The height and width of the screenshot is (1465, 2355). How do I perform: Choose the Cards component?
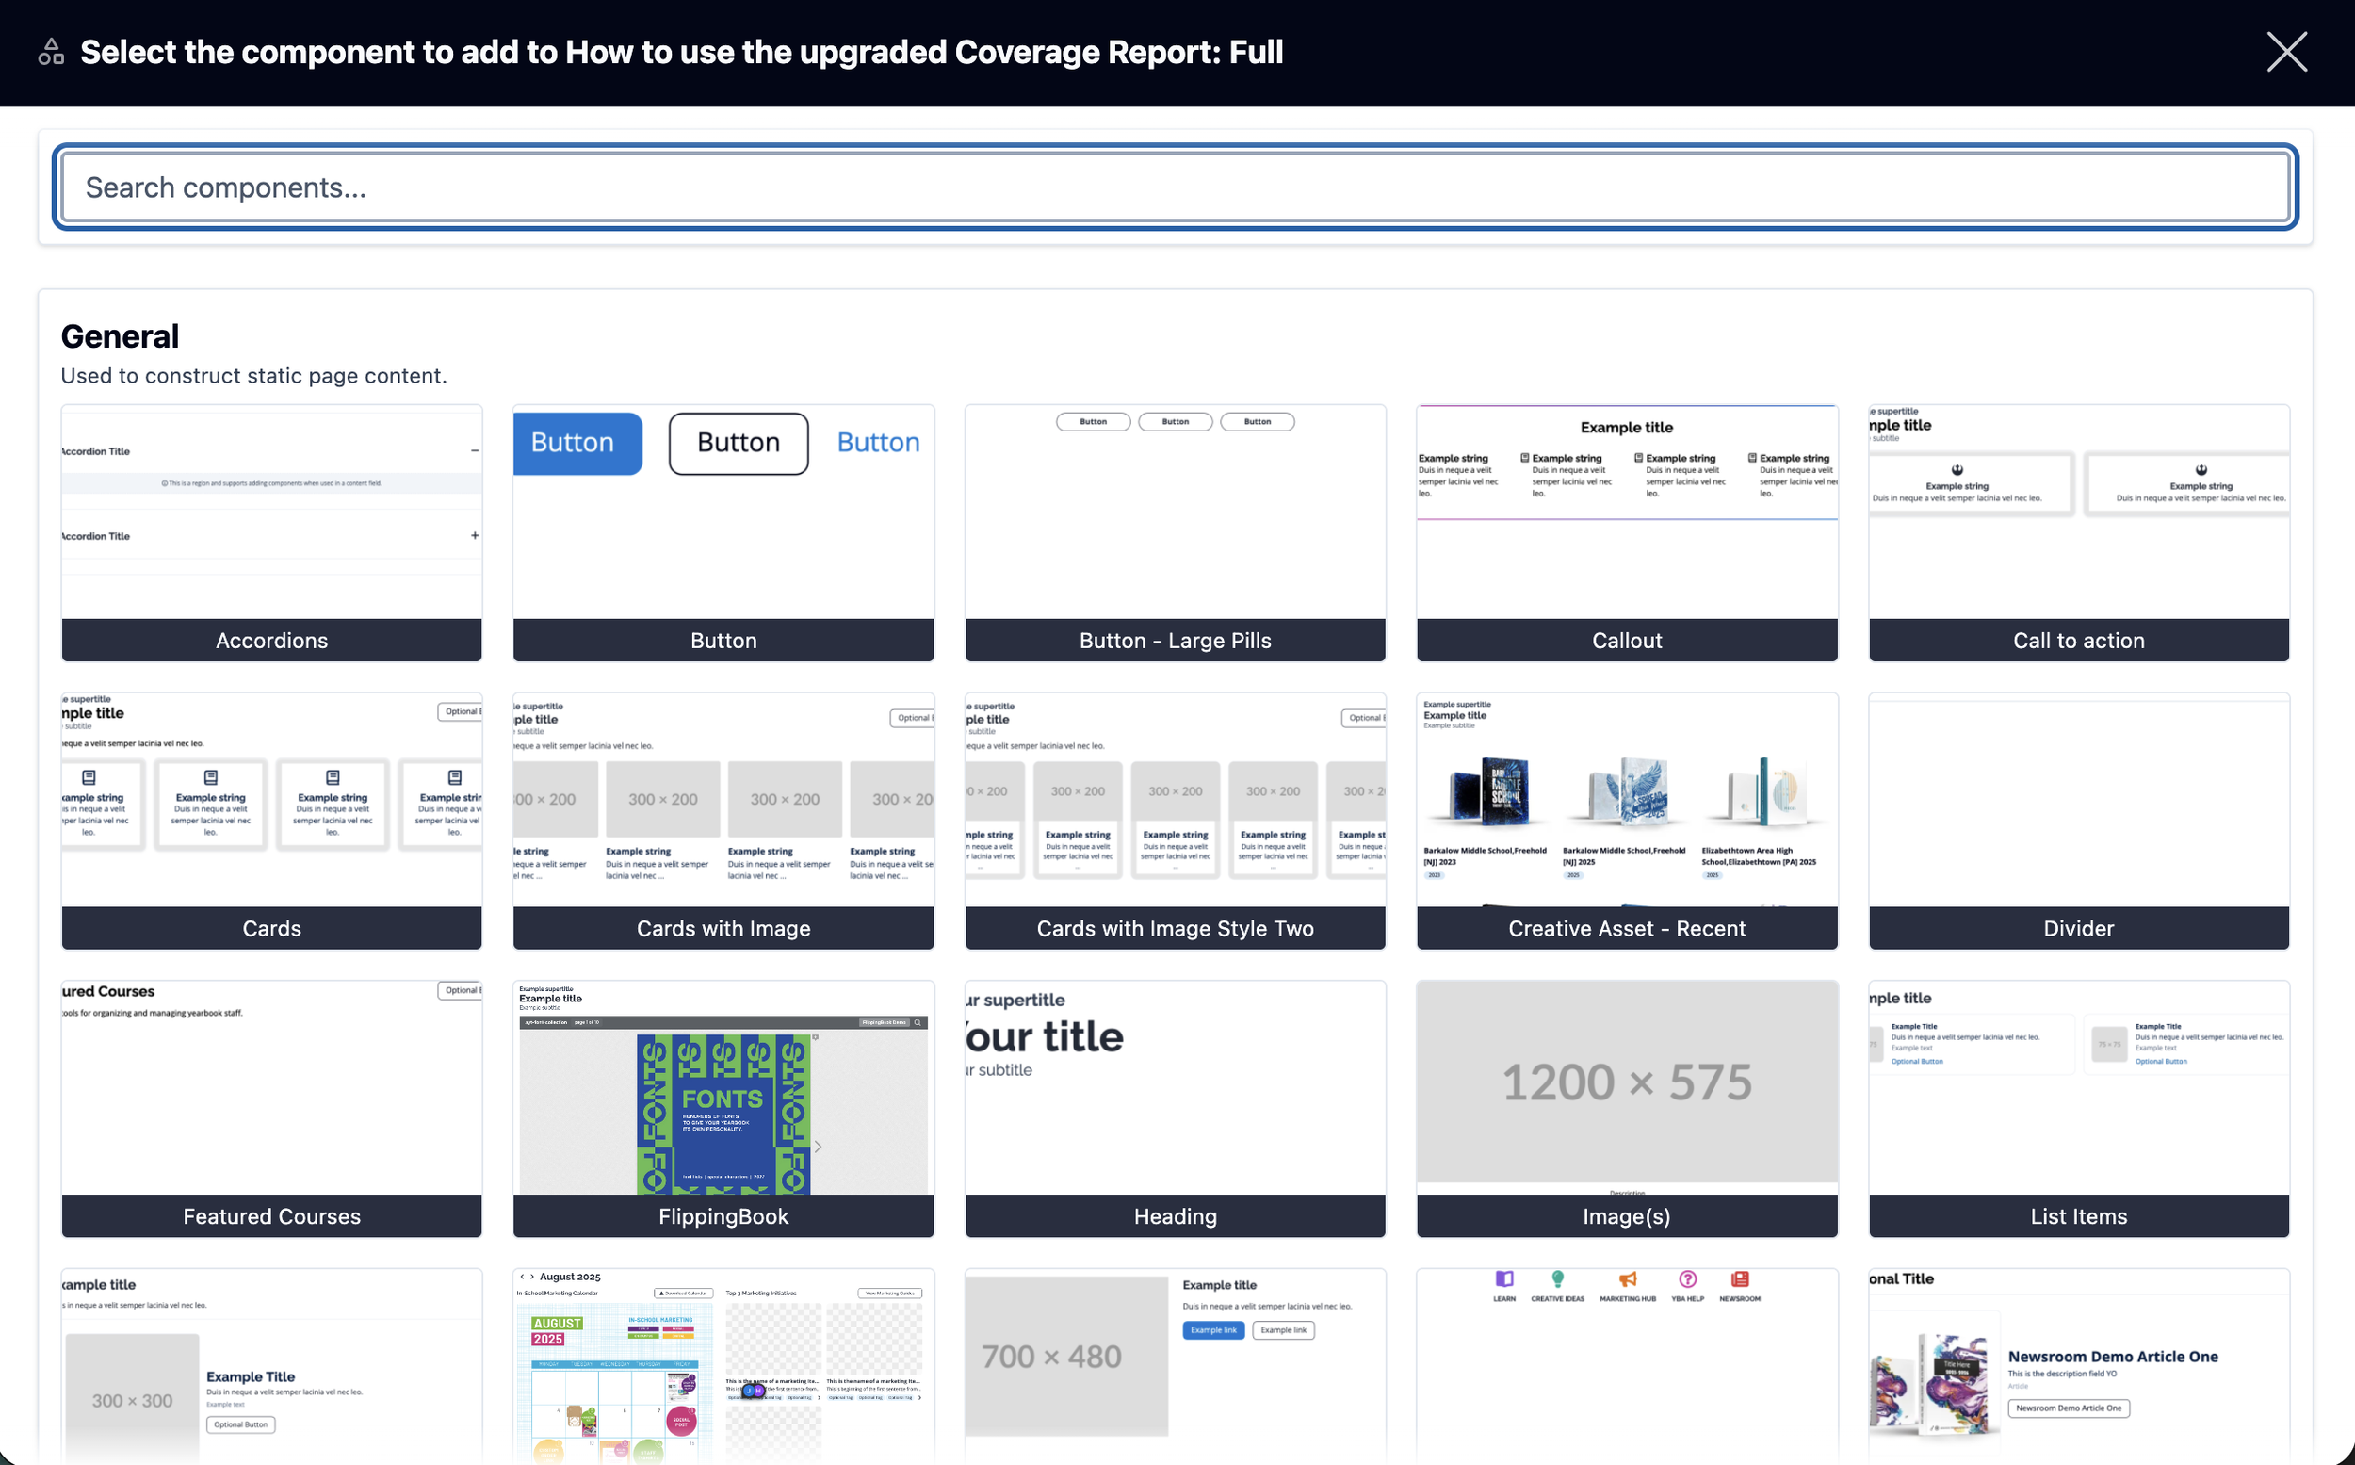click(271, 821)
